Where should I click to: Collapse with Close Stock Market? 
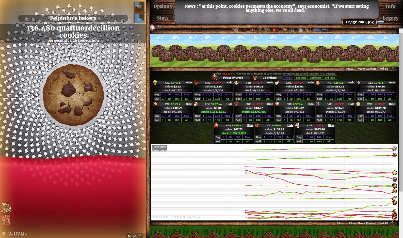(x=362, y=223)
